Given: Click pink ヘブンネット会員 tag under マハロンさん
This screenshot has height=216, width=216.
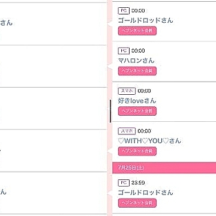Looking at the screenshot, I should coord(137,71).
